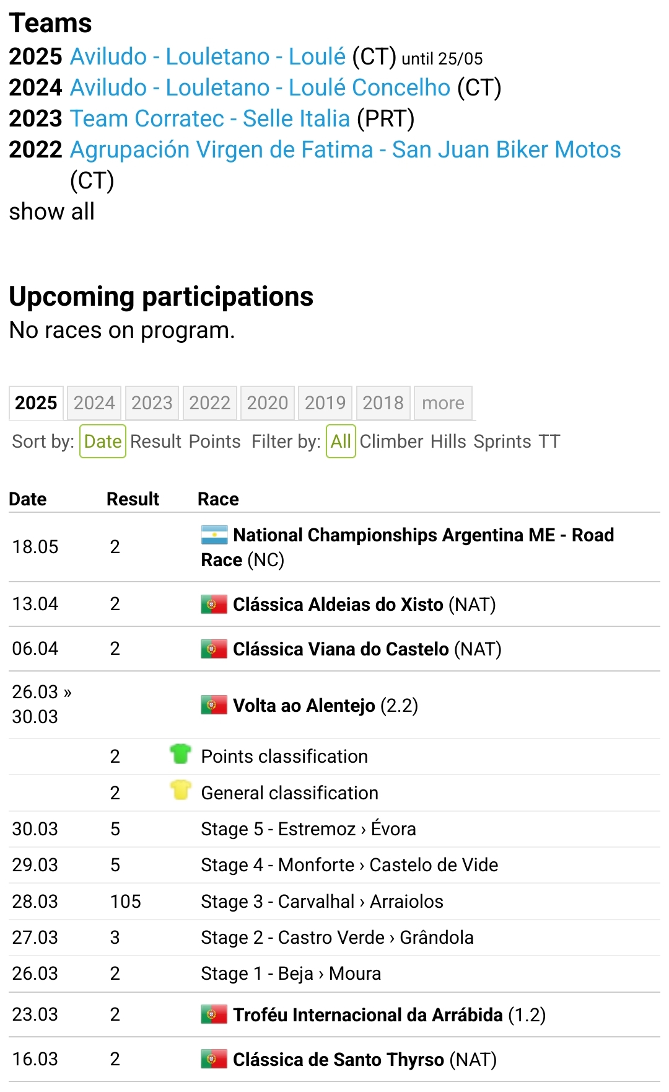Click the yellow general classification jersey icon
Viewport: 669px width, 1092px height.
pos(180,791)
